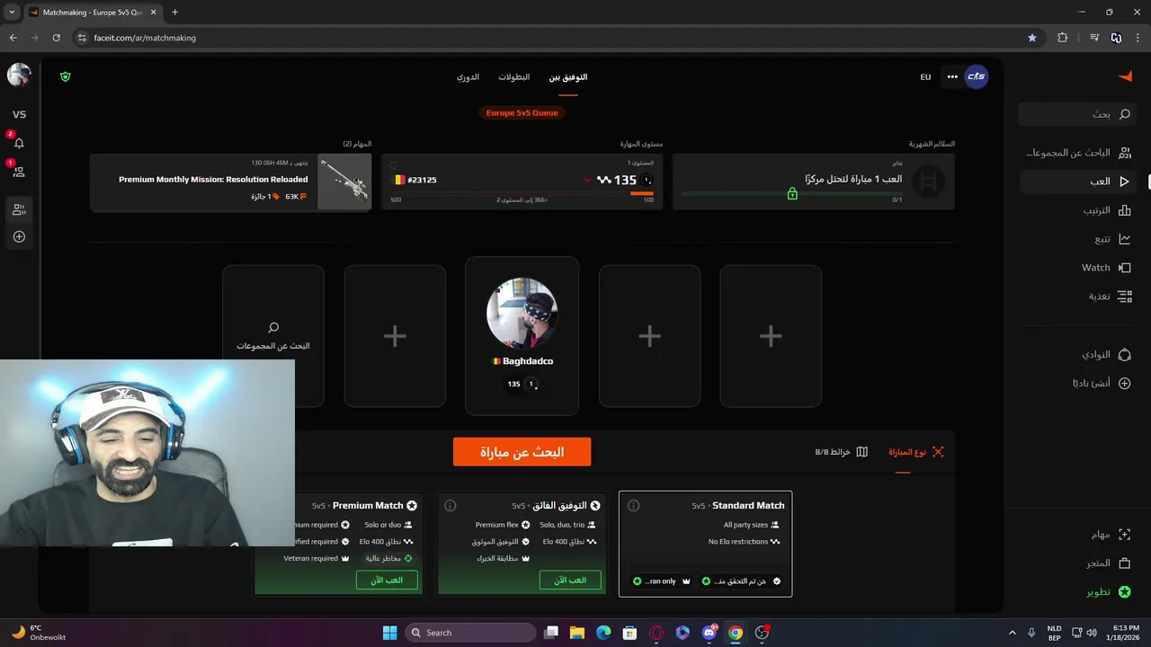Click Play Now on Premium Match card

coord(386,581)
